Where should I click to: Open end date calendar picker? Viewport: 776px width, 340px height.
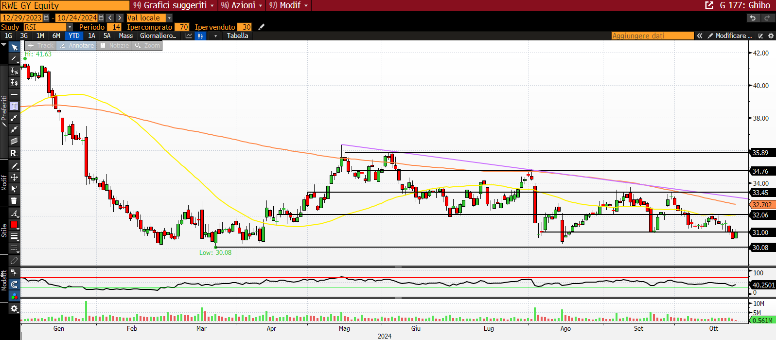pyautogui.click(x=101, y=18)
